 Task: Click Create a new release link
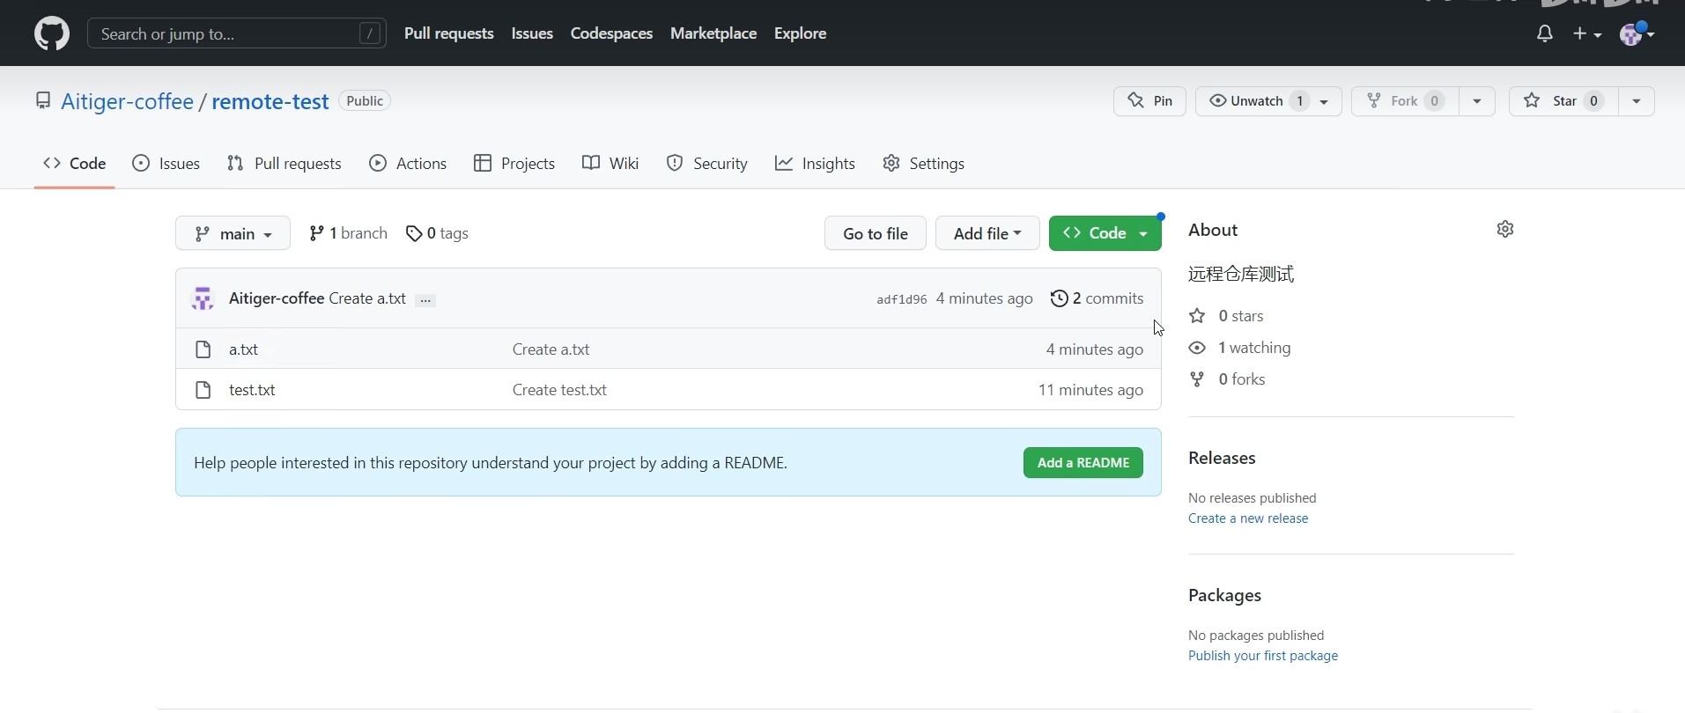(x=1247, y=518)
